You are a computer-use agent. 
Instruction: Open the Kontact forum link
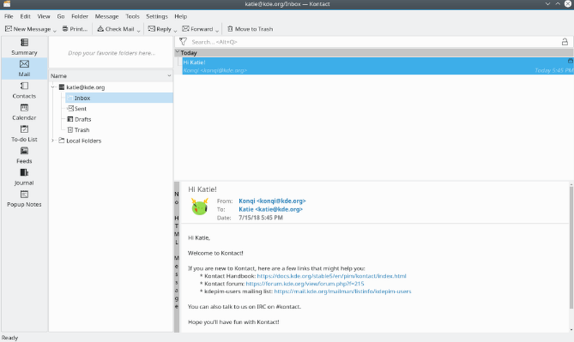click(305, 283)
